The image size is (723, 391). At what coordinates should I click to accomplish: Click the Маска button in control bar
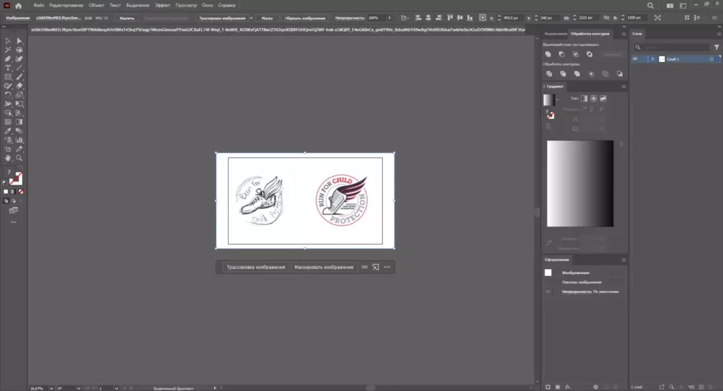point(267,18)
